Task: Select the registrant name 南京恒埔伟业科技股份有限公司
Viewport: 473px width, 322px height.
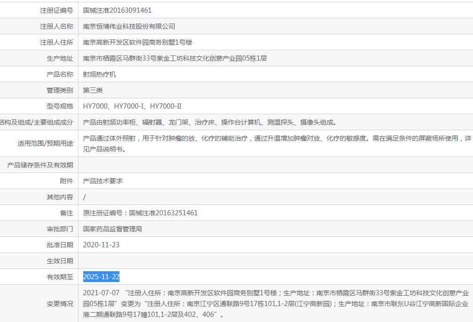Action: click(129, 26)
